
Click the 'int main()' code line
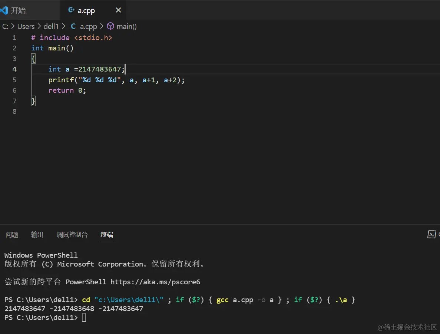52,48
